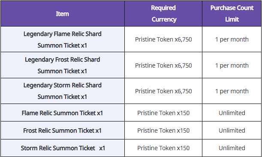Click the Item column header
262x157 pixels.
[x=63, y=14]
